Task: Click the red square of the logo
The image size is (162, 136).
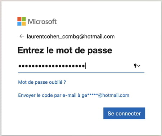Action: click(x=19, y=19)
